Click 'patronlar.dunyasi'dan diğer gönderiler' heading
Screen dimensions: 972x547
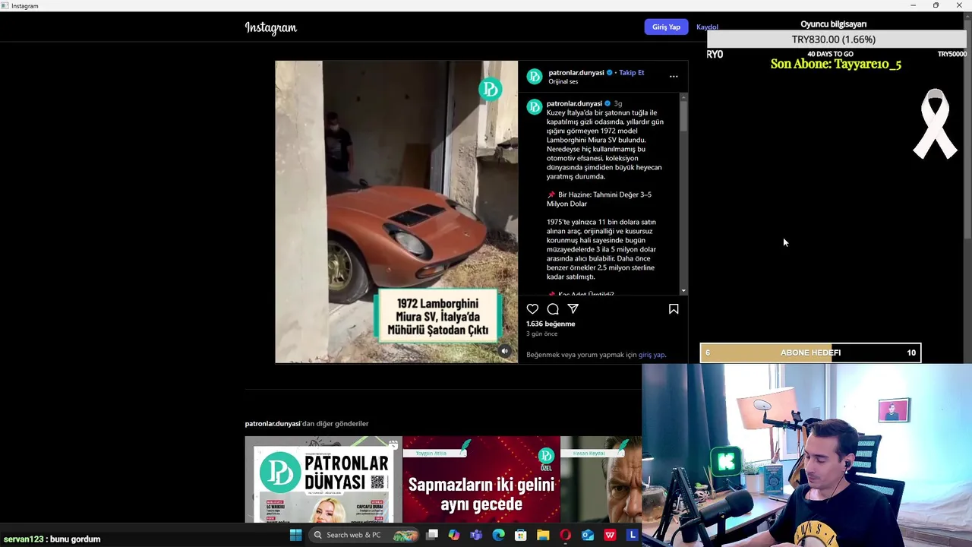[306, 424]
